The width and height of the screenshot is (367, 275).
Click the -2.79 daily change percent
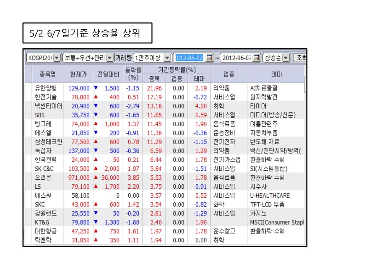click(x=133, y=106)
